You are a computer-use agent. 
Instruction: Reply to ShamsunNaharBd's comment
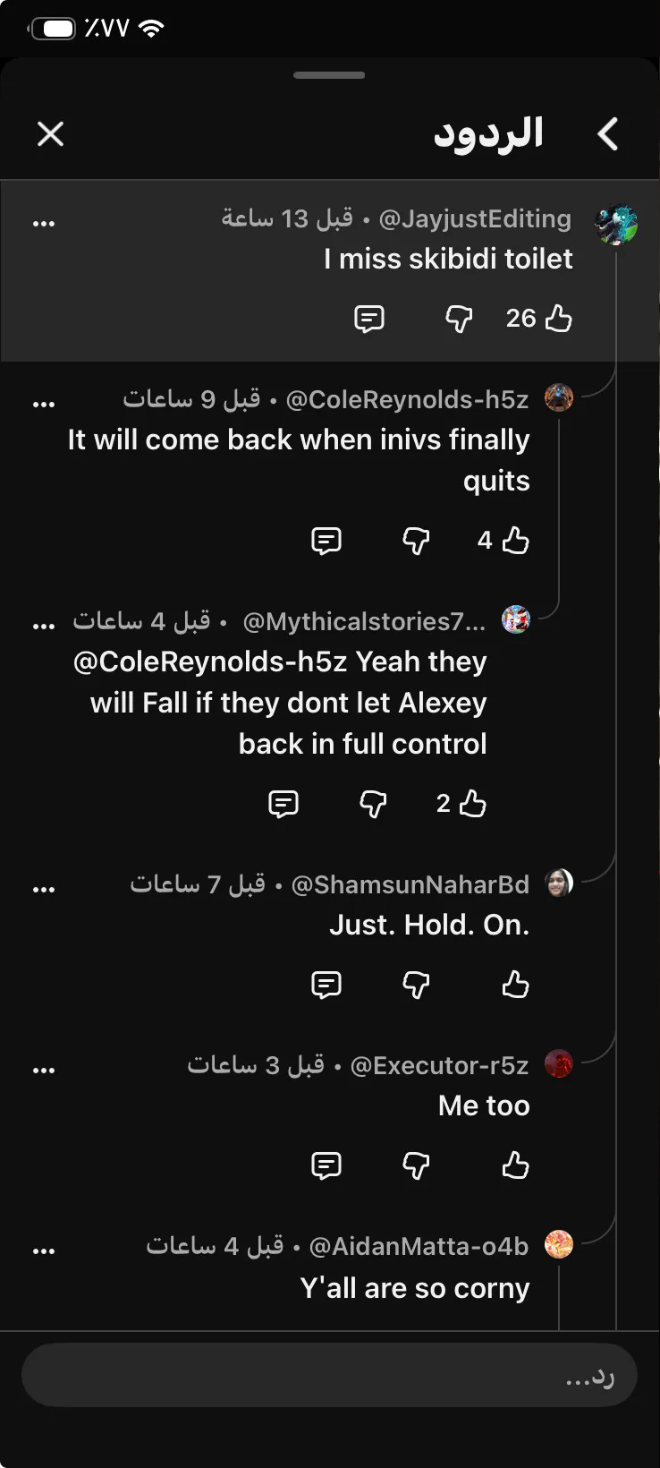tap(326, 984)
